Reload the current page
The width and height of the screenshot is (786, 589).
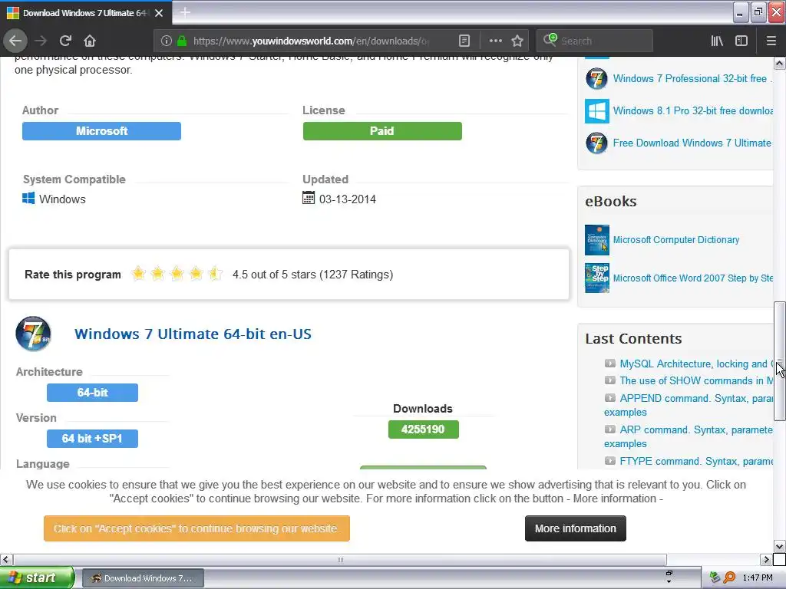click(x=65, y=41)
